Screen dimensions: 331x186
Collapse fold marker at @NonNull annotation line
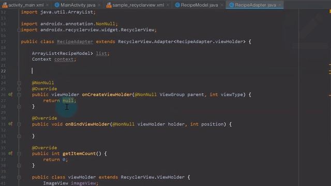coord(19,83)
